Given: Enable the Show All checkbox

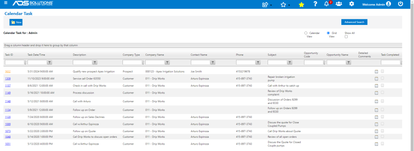Looking at the screenshot, I should 346,37.
